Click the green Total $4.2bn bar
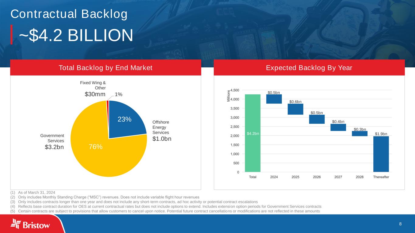 (x=252, y=133)
